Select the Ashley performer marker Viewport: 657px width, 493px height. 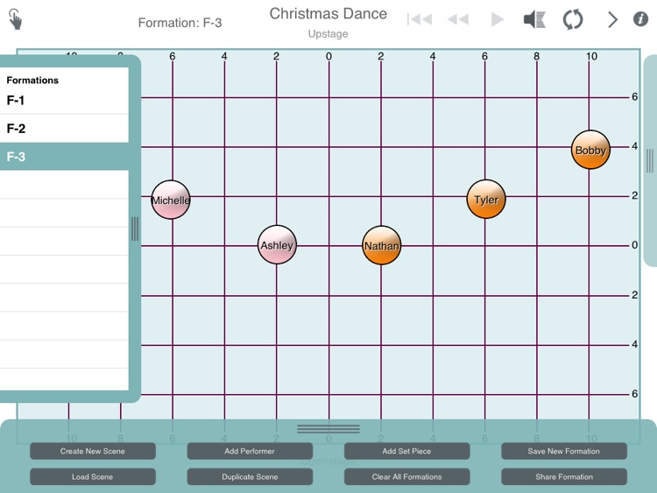pos(277,244)
